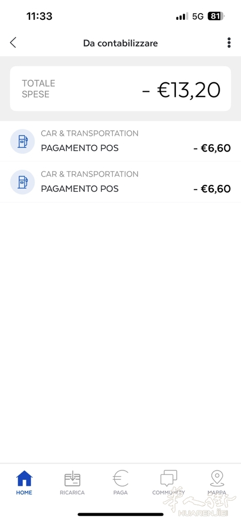The image size is (241, 521).
Task: Tap the second -€6,60 amount
Action: tap(212, 189)
